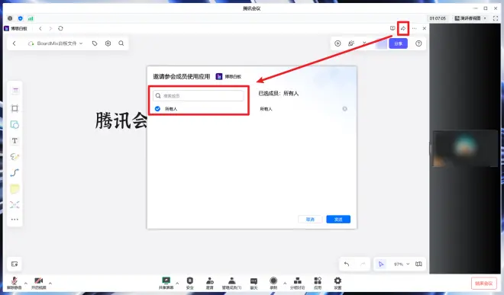Open the invite (邀请) panel
The height and width of the screenshot is (295, 504).
209,283
